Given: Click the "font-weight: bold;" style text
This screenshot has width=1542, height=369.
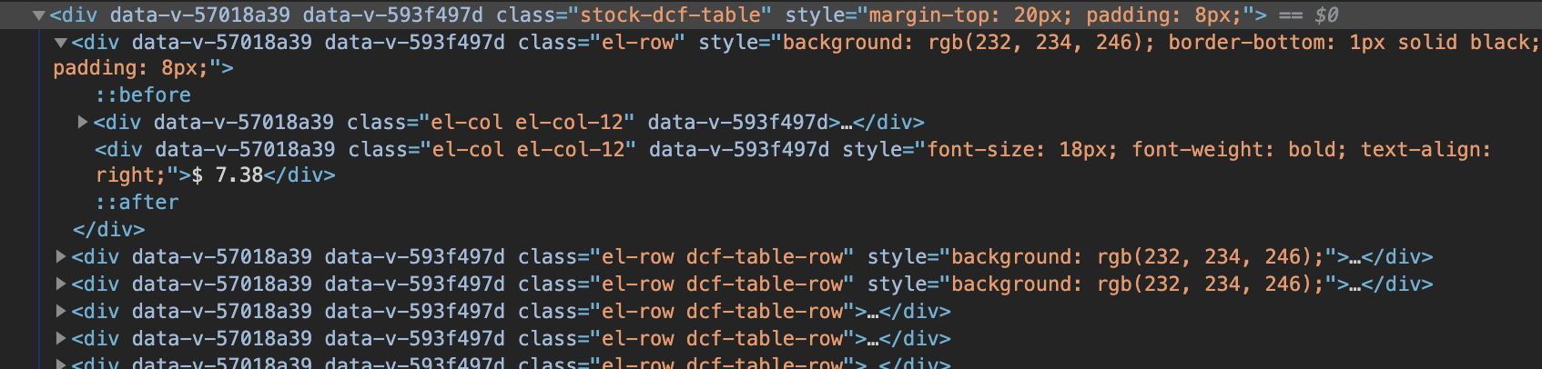Looking at the screenshot, I should (x=1239, y=150).
